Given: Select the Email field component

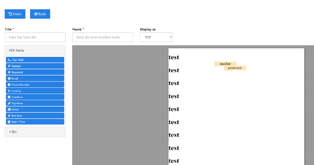Looking at the screenshot, I should pos(35,78).
